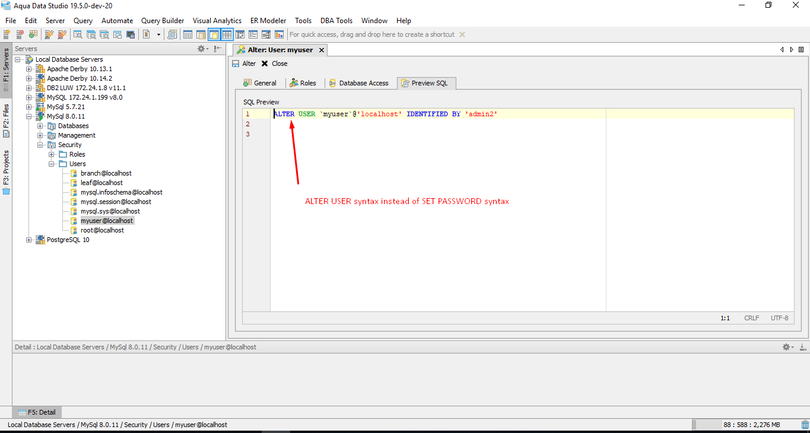Click the trash can memory icon in status bar
Viewport: 810px width, 433px height.
805,425
